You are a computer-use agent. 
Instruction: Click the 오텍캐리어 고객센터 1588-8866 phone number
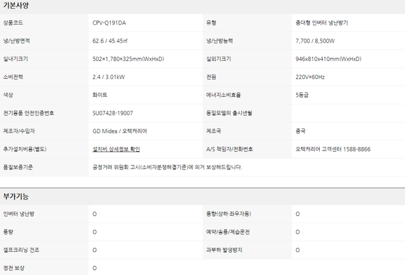333,149
